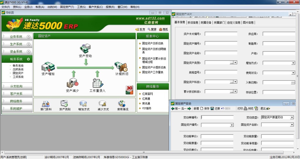Open 固定资产名称 dropdown in 固定资产变动
Viewport: 300px width, 159px height.
pyautogui.click(x=292, y=125)
